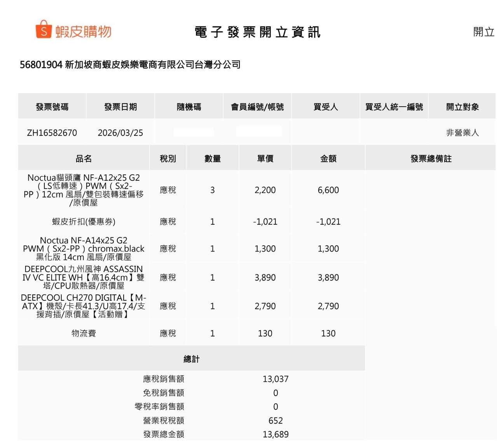
Task: Click the 開立 text at the top right
Action: pyautogui.click(x=484, y=32)
